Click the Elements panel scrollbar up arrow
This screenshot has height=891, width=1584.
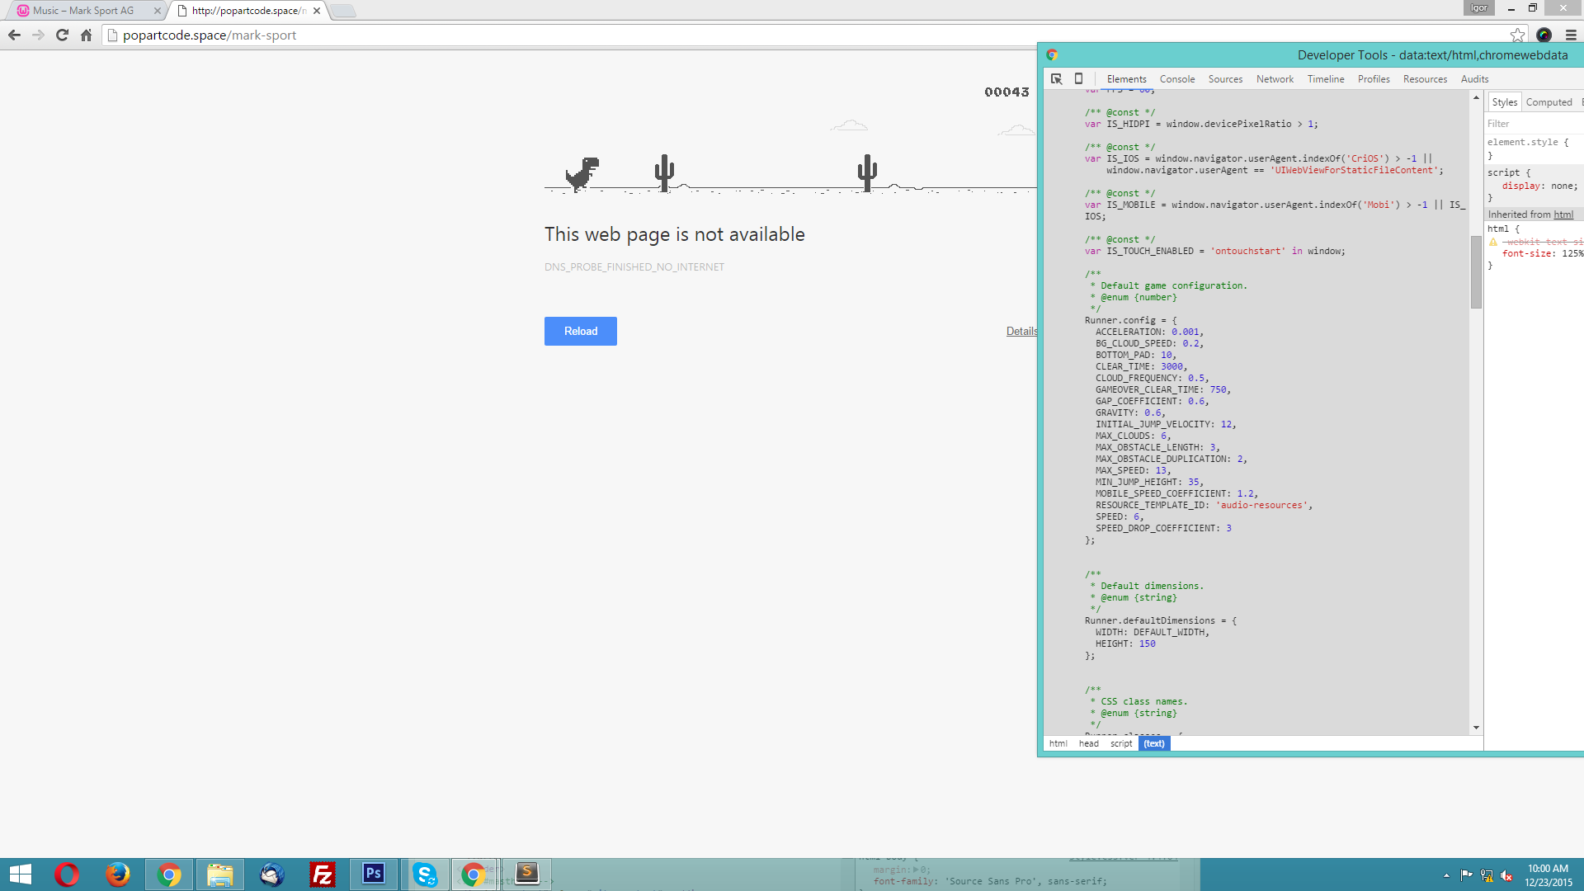click(1476, 97)
